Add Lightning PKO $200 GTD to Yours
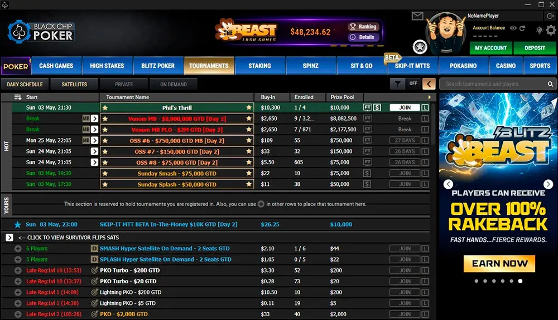Viewport: 558px width, 320px height. click(x=18, y=292)
